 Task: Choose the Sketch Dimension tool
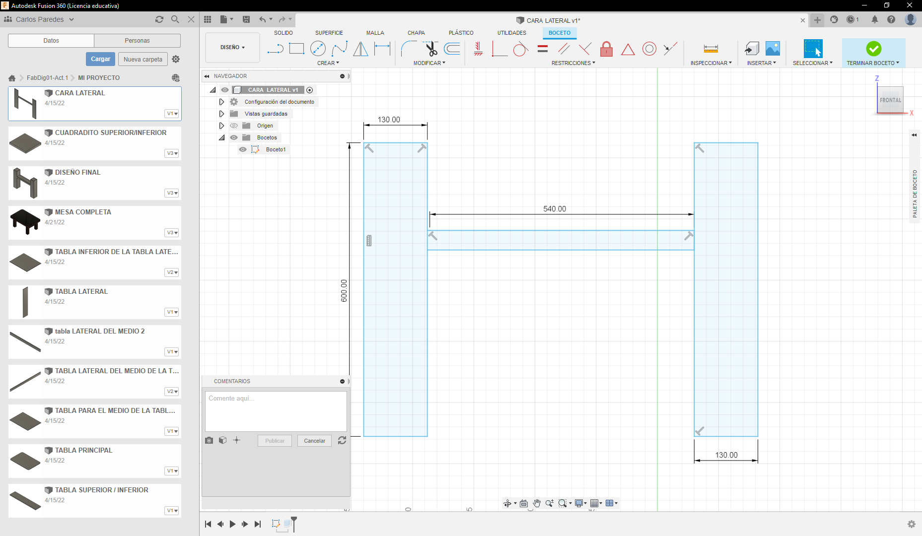click(x=382, y=49)
